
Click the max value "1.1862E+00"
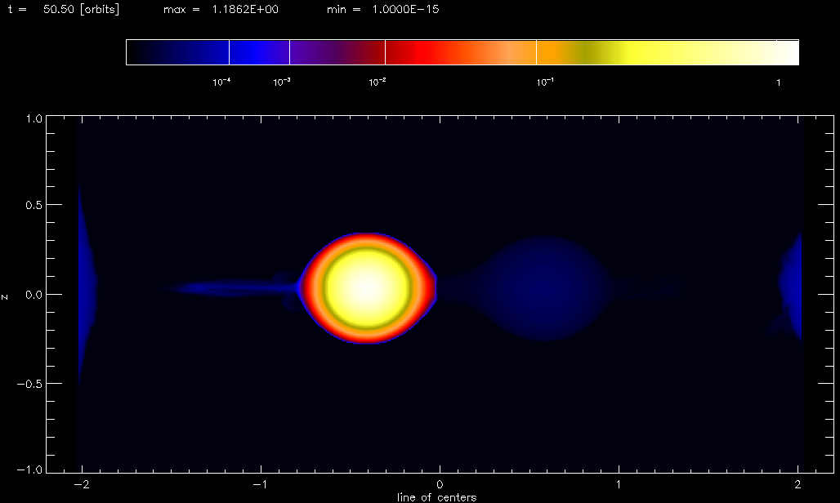click(x=245, y=9)
